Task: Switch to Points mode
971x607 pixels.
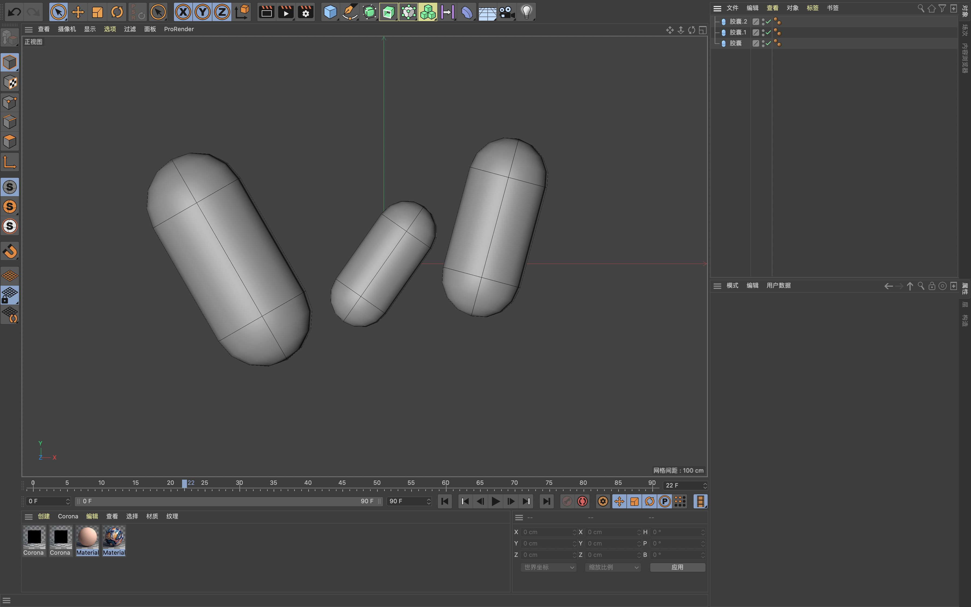Action: tap(10, 102)
